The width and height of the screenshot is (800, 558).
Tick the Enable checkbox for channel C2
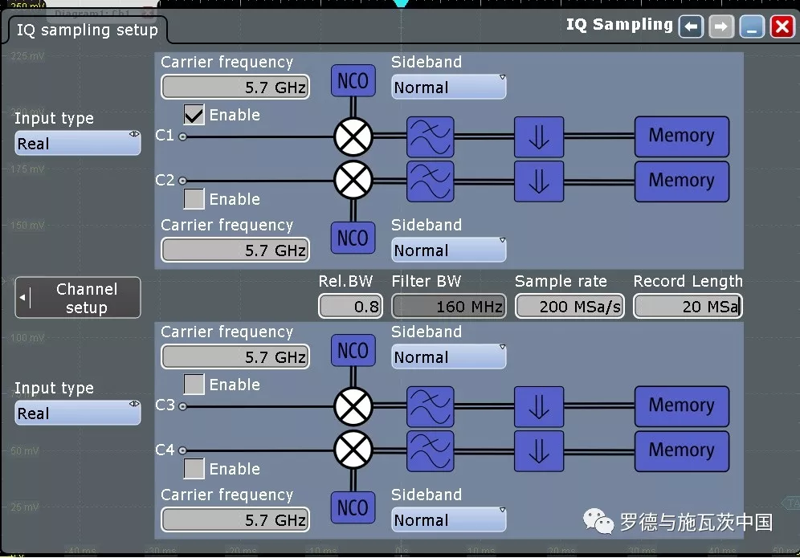[x=194, y=199]
